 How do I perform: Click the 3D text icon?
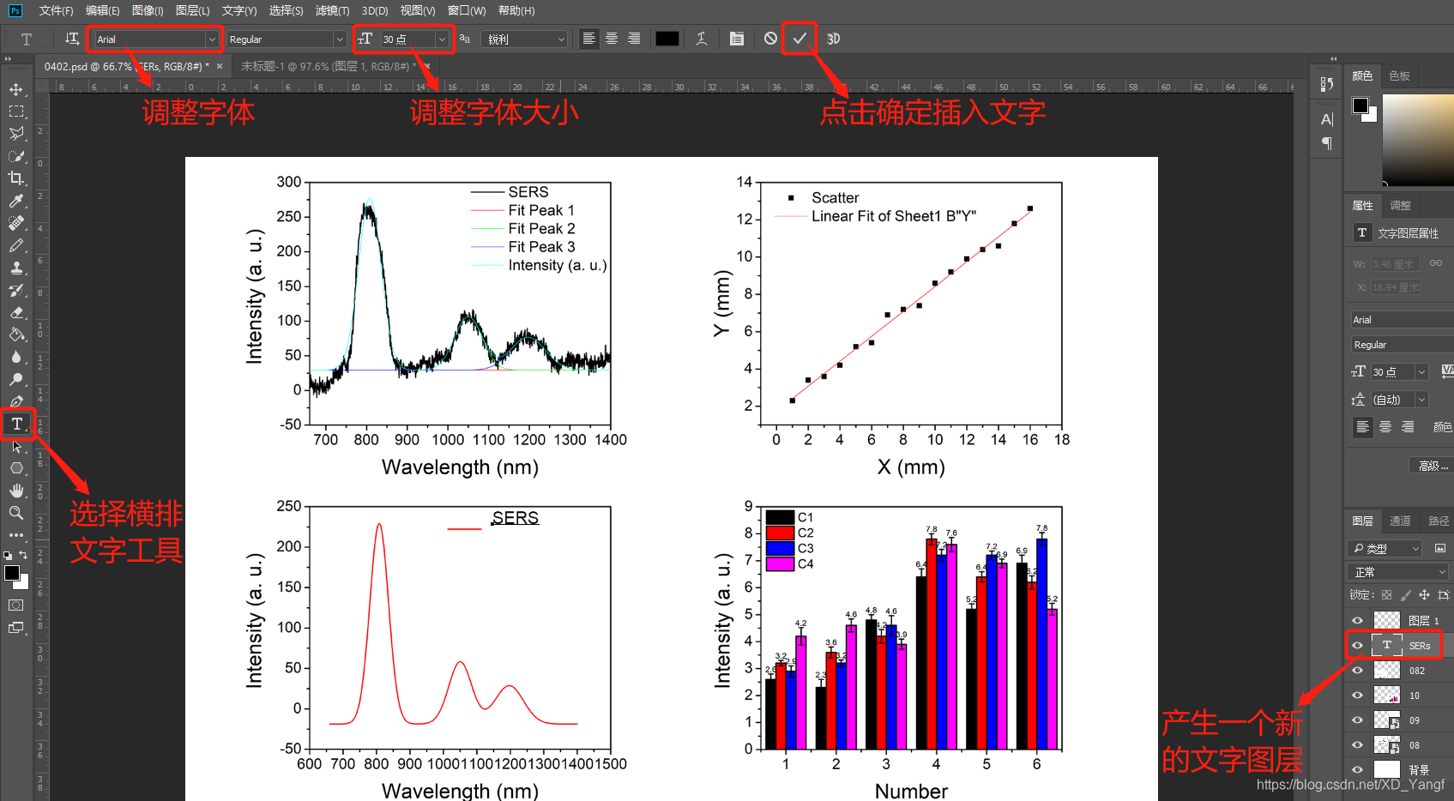click(x=833, y=39)
